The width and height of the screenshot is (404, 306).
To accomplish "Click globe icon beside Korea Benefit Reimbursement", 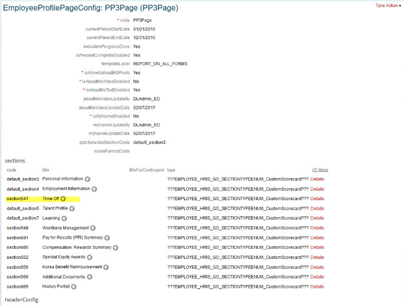I will click(x=106, y=267).
